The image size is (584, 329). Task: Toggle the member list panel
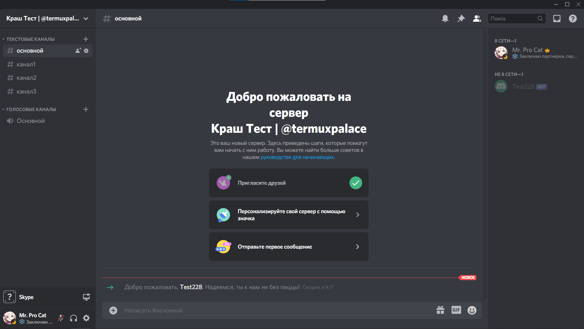(477, 19)
